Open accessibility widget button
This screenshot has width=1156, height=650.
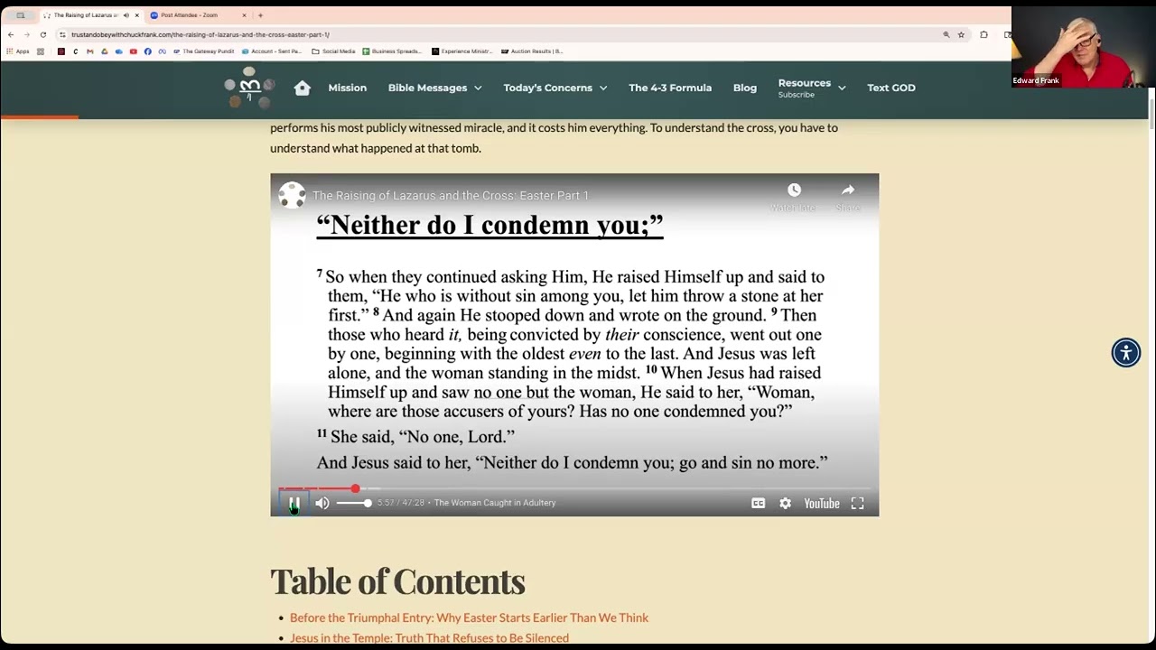click(1126, 352)
